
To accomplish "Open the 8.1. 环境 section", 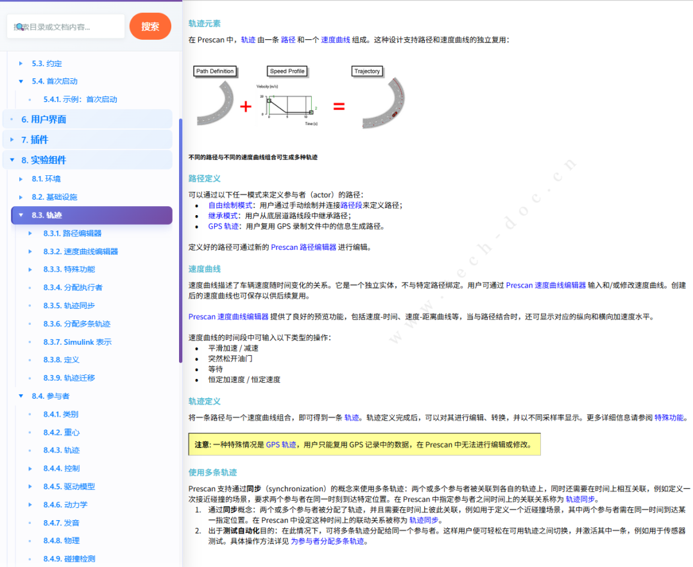I will [x=46, y=179].
